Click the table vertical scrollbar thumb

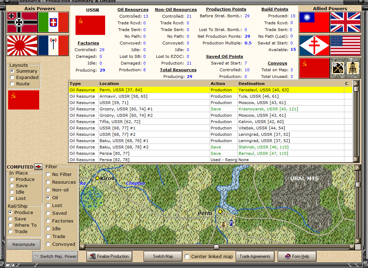tap(356, 89)
